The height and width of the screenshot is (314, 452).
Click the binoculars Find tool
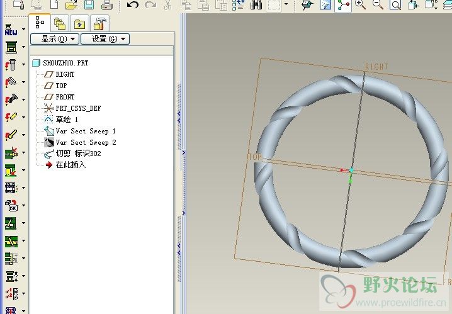(256, 4)
